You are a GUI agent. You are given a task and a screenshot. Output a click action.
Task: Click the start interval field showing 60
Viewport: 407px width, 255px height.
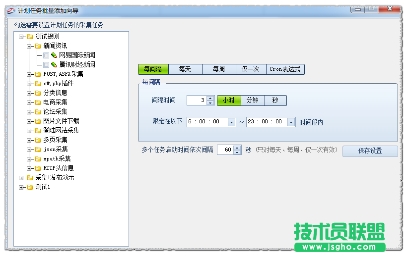225,150
